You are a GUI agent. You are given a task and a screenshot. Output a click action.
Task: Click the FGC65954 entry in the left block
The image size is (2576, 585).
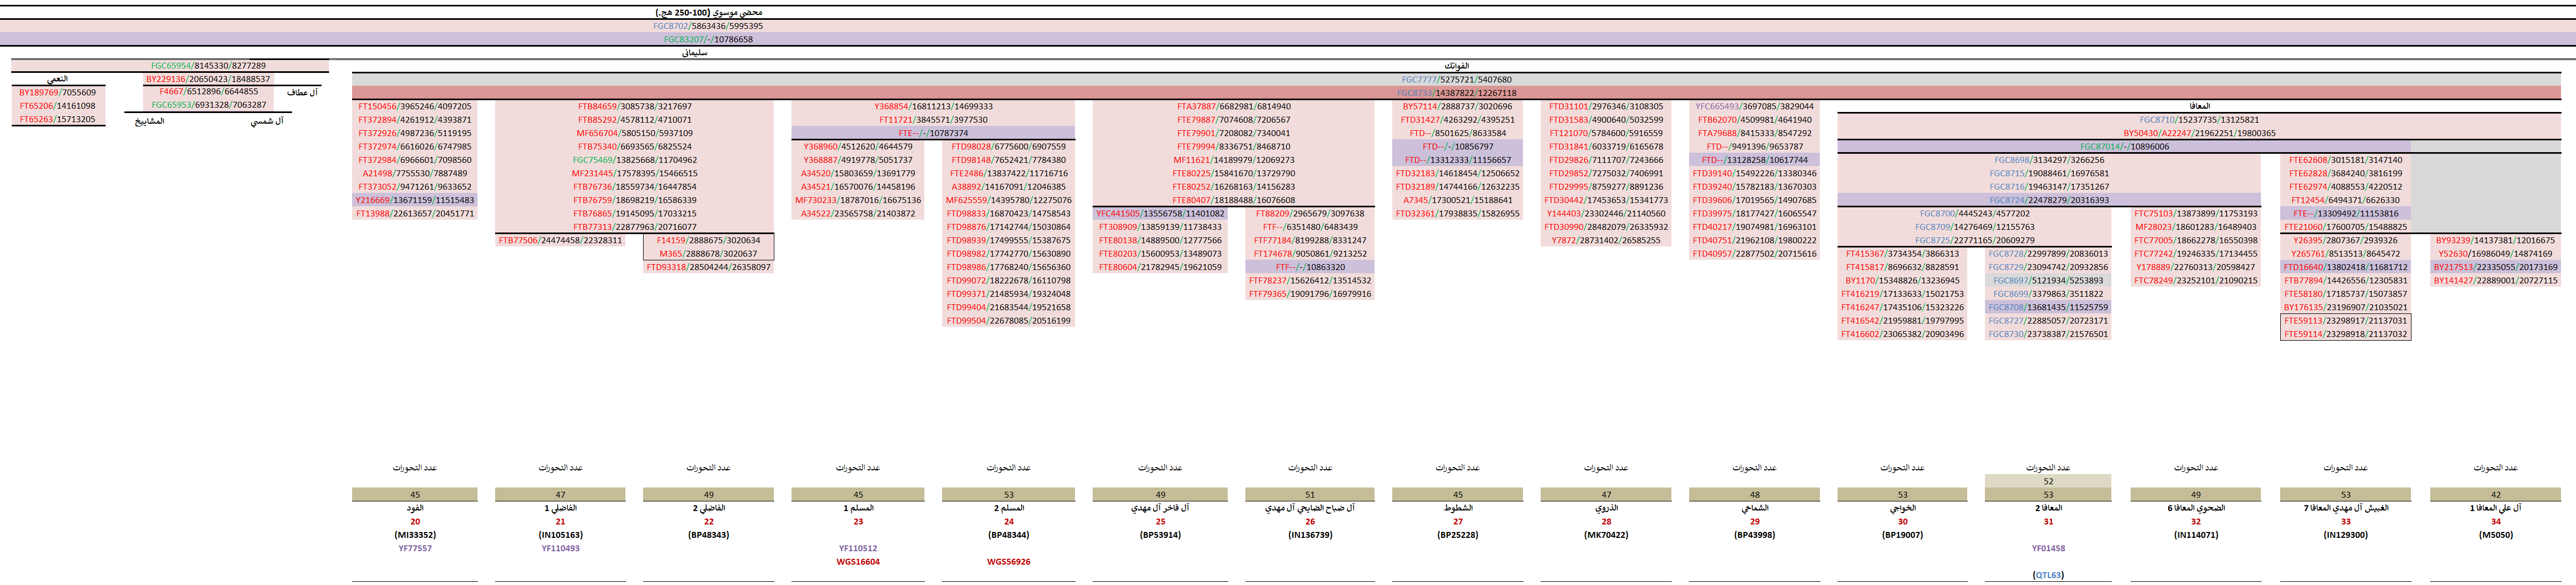tap(208, 66)
